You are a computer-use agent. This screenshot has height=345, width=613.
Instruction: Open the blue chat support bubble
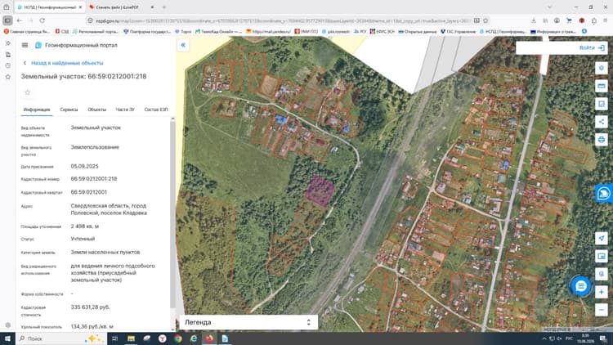tap(581, 286)
